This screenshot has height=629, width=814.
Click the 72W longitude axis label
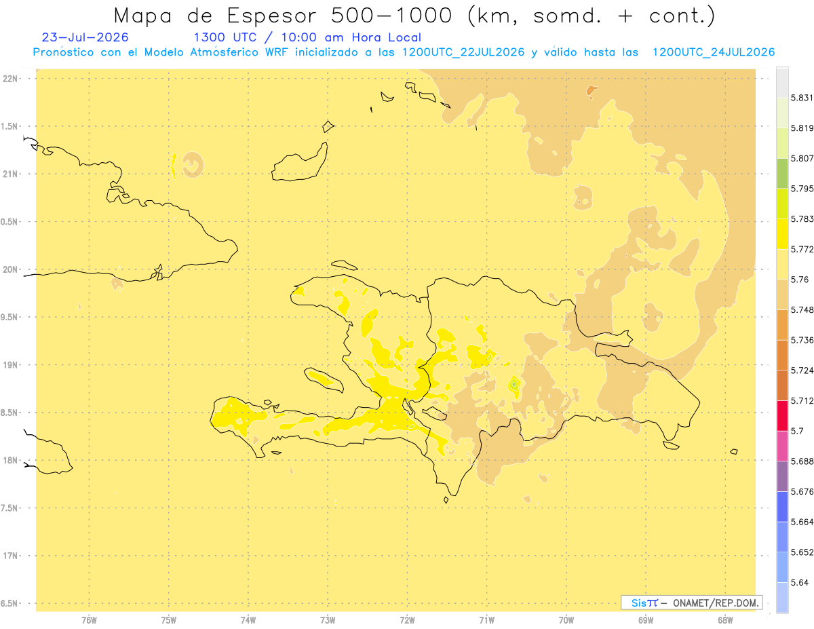(x=407, y=620)
